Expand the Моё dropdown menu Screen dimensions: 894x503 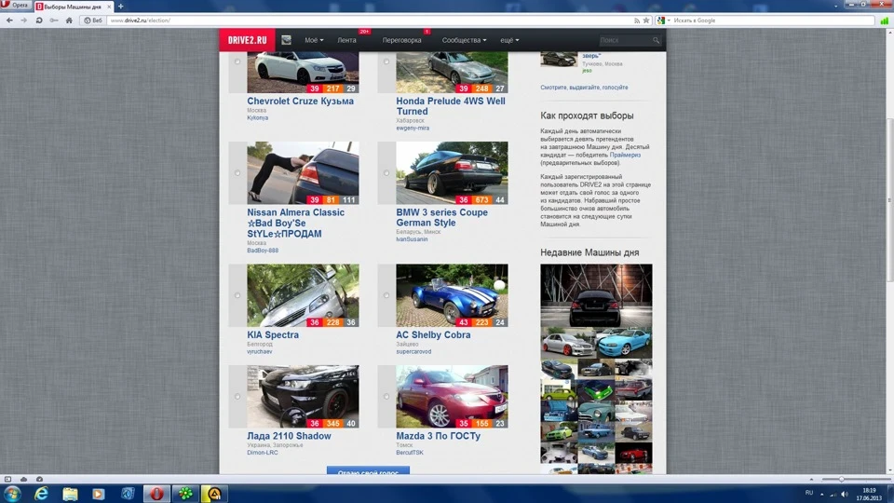tap(314, 40)
